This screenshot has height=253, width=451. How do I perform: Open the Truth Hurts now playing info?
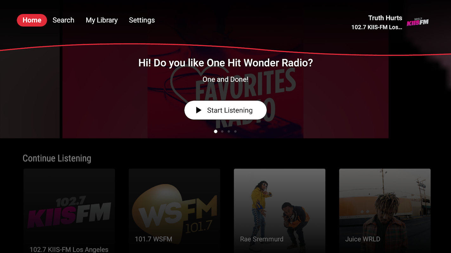coord(385,18)
